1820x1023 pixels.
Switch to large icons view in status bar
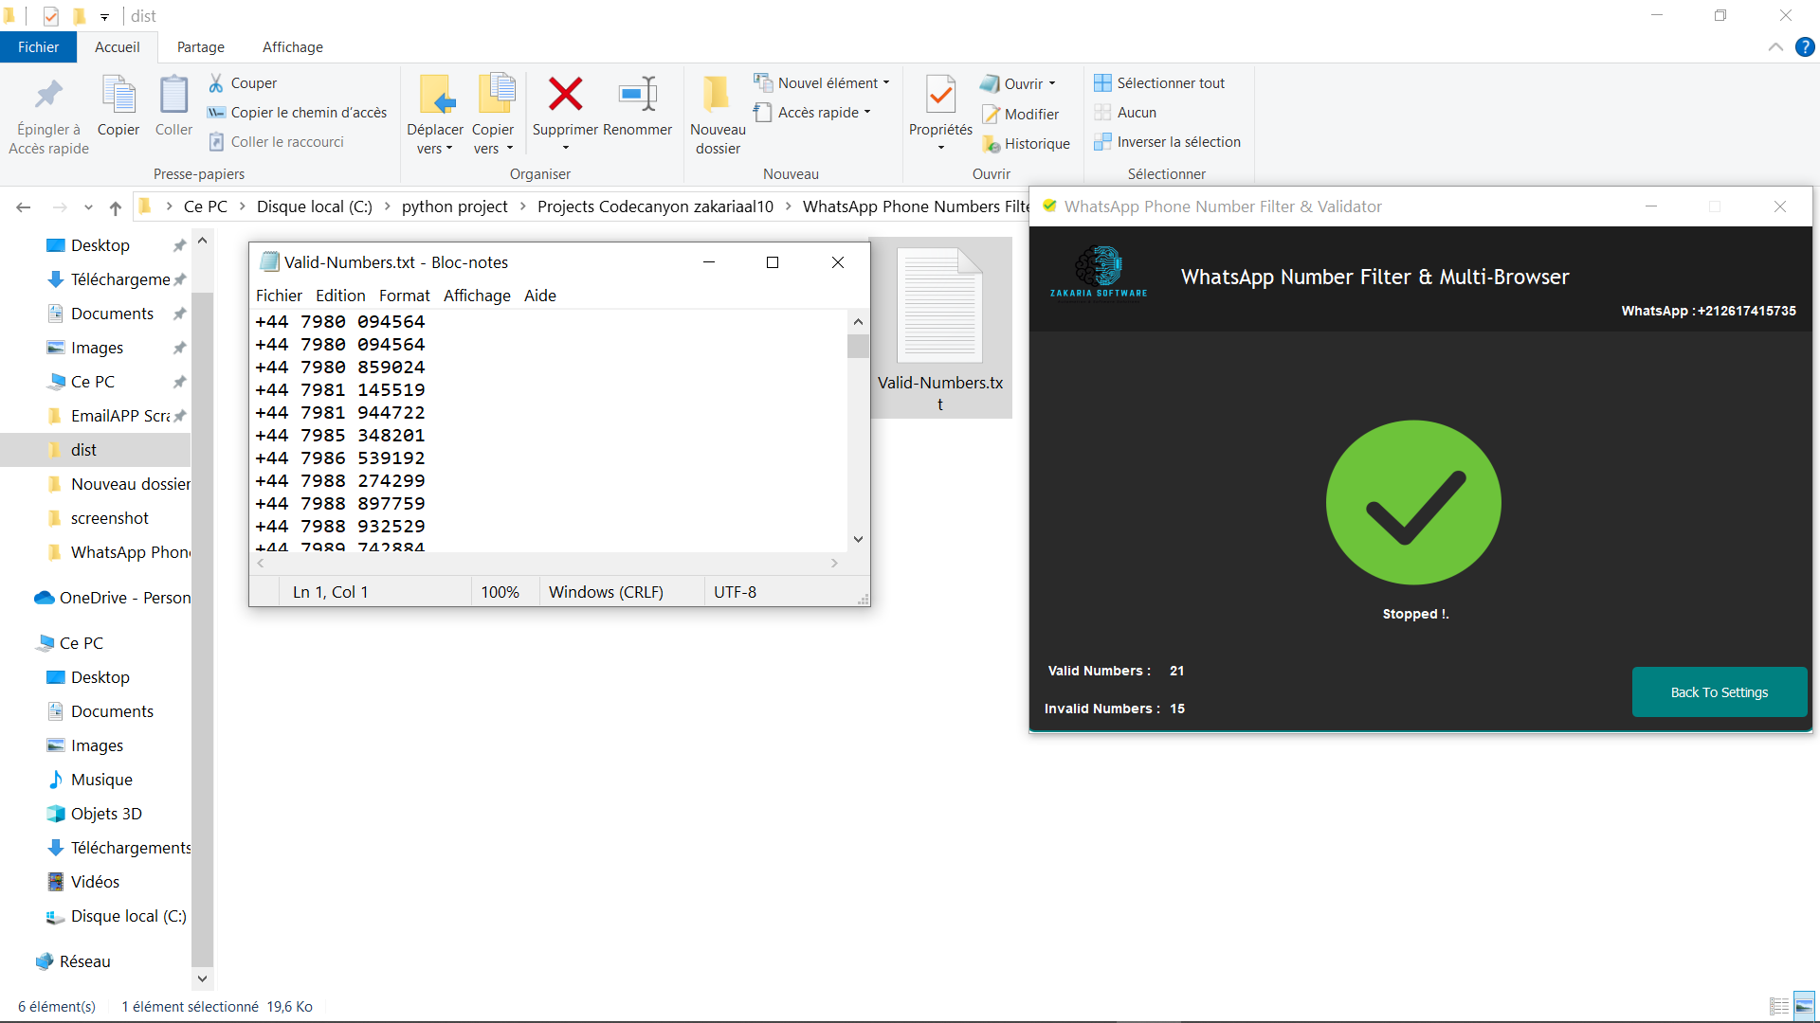click(x=1804, y=1006)
